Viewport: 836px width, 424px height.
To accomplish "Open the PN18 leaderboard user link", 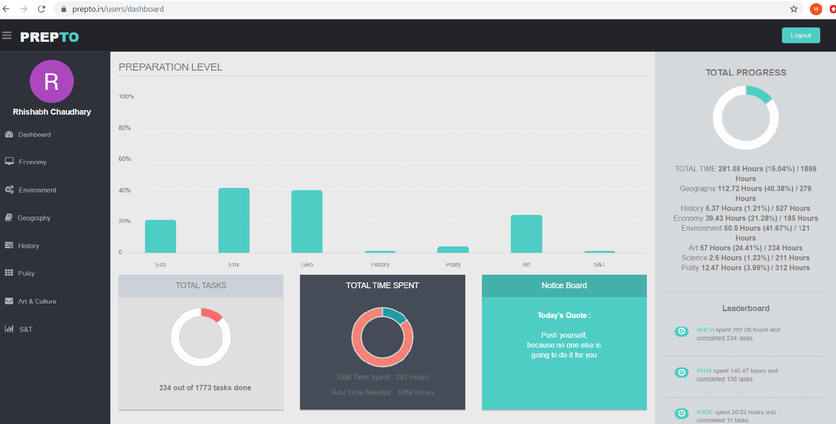I will (x=704, y=371).
